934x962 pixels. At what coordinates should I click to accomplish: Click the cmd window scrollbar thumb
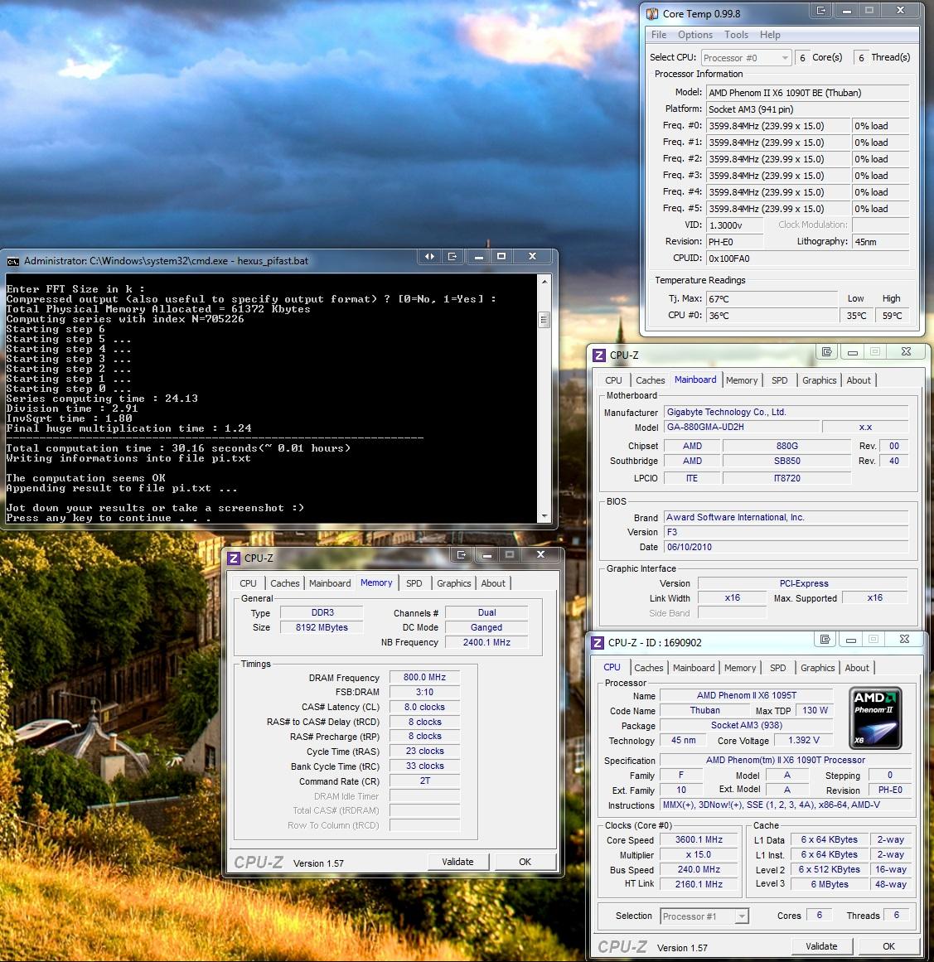(544, 320)
